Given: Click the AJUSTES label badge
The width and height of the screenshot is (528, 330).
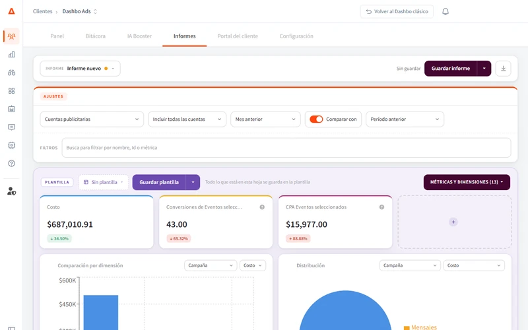Looking at the screenshot, I should [x=53, y=96].
